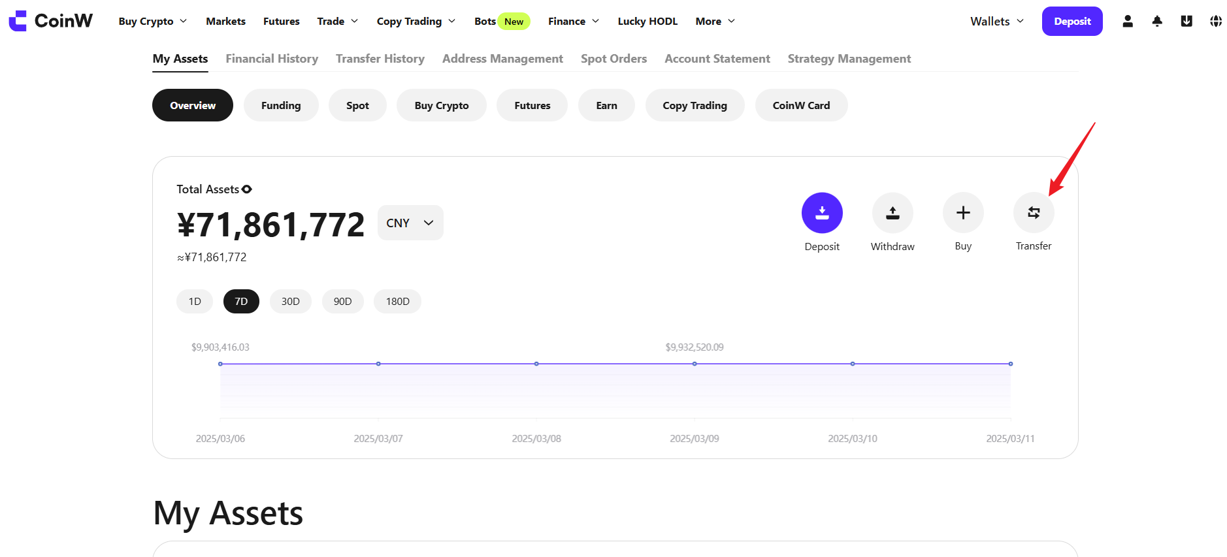Toggle Total Assets visibility eye
1227x557 pixels.
pos(247,189)
